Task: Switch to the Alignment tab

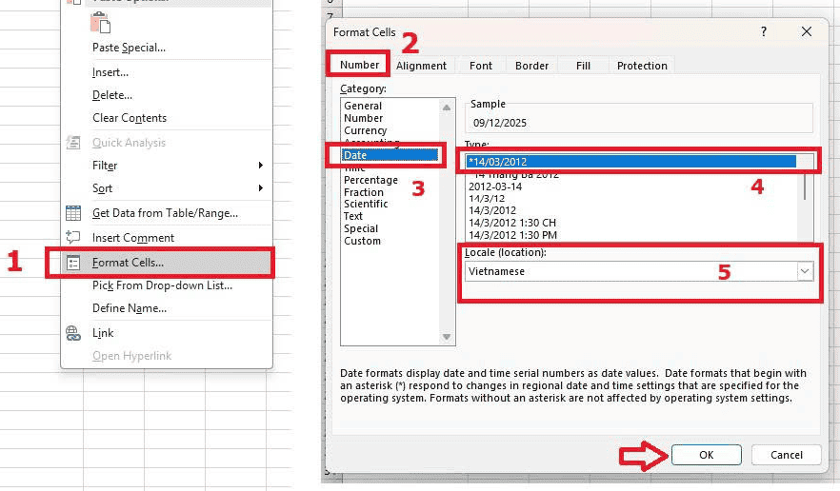Action: tap(421, 66)
